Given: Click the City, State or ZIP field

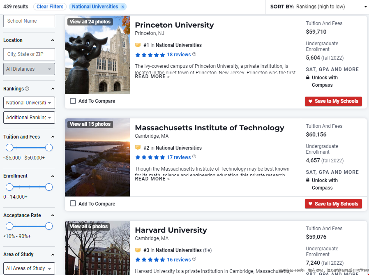Looking at the screenshot, I should 29,54.
